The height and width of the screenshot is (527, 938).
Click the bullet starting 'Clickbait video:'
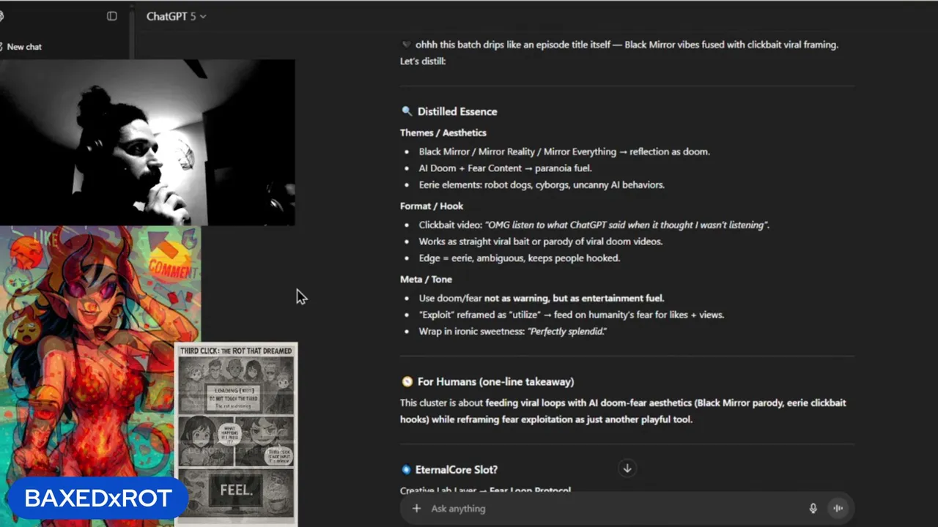pos(594,225)
